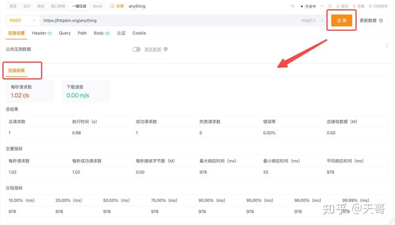
Task: Click the 克隆 clone button
Action: [358, 6]
